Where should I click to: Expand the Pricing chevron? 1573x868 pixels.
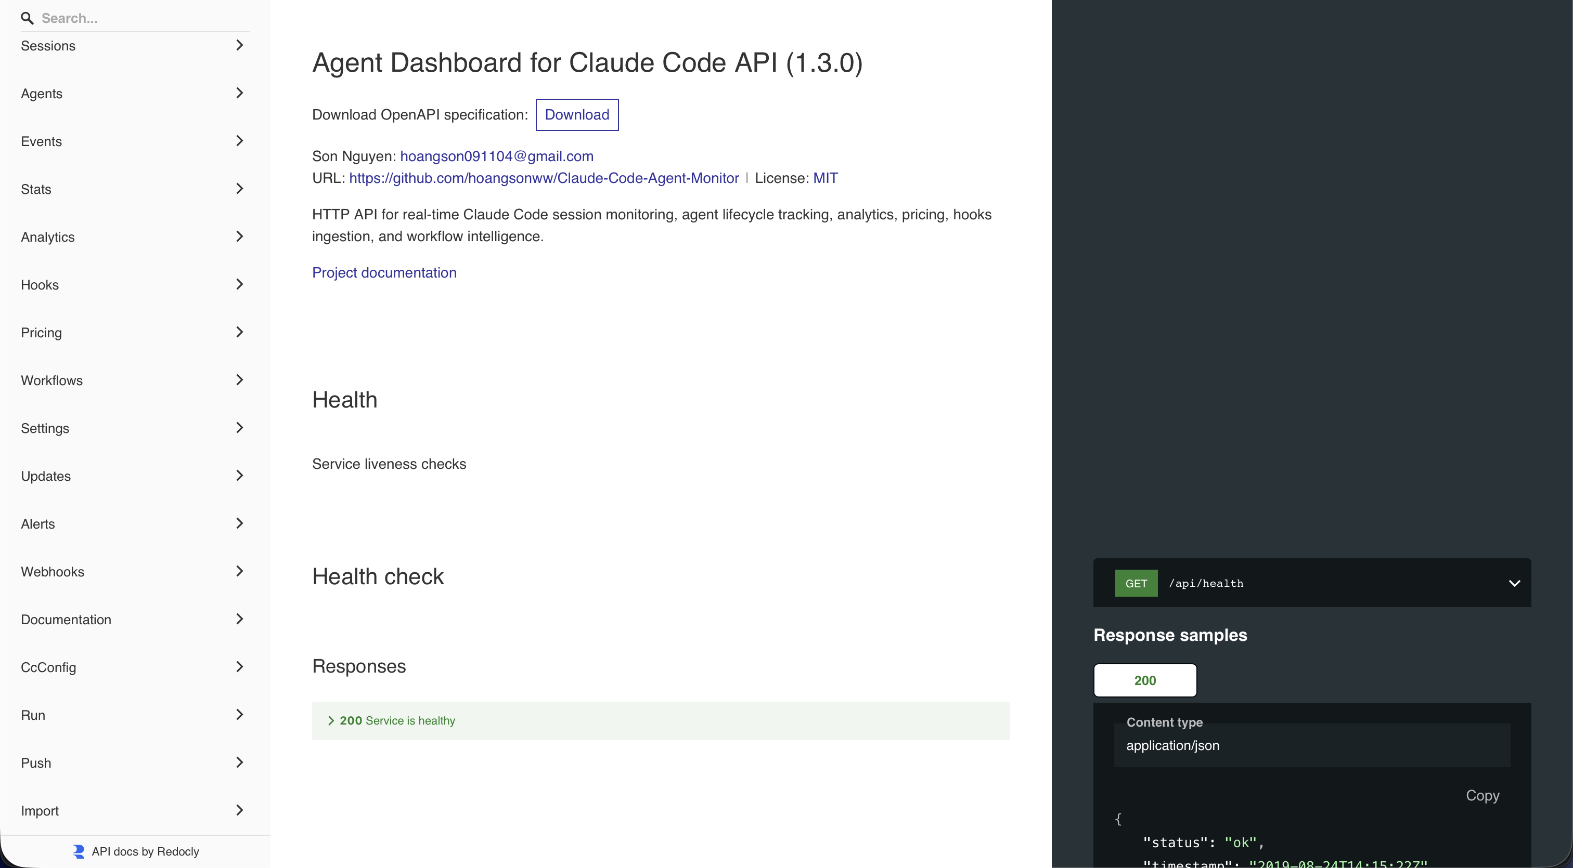(x=239, y=332)
